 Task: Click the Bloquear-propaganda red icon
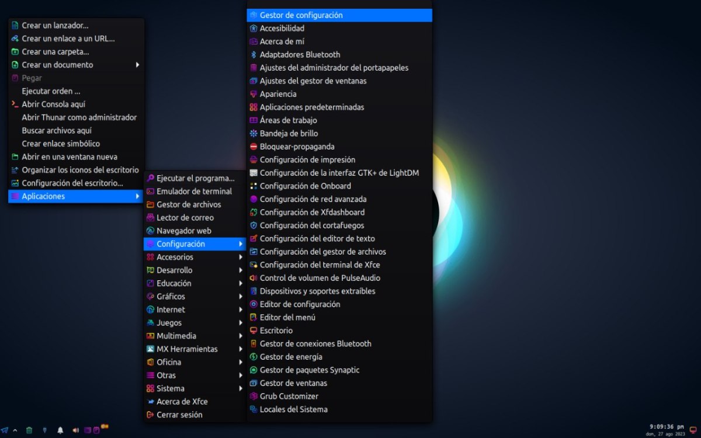coord(254,147)
